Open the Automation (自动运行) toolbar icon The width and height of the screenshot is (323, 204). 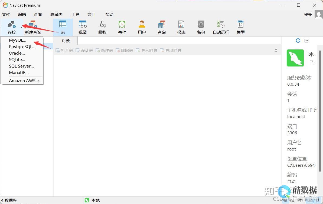[x=221, y=24]
